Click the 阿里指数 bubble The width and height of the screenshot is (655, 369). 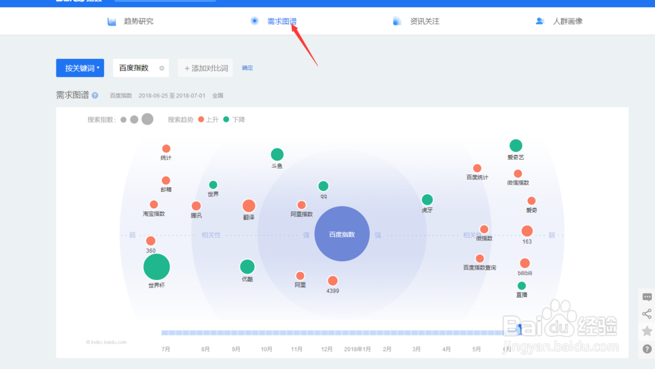coord(301,205)
